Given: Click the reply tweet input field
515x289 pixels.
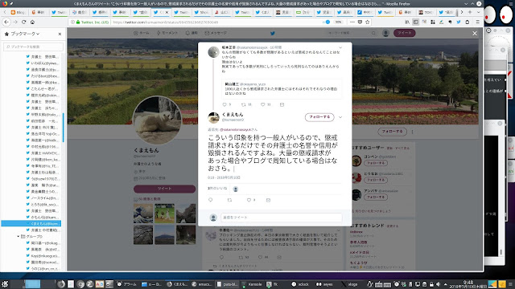Looking at the screenshot, I should [x=282, y=218].
